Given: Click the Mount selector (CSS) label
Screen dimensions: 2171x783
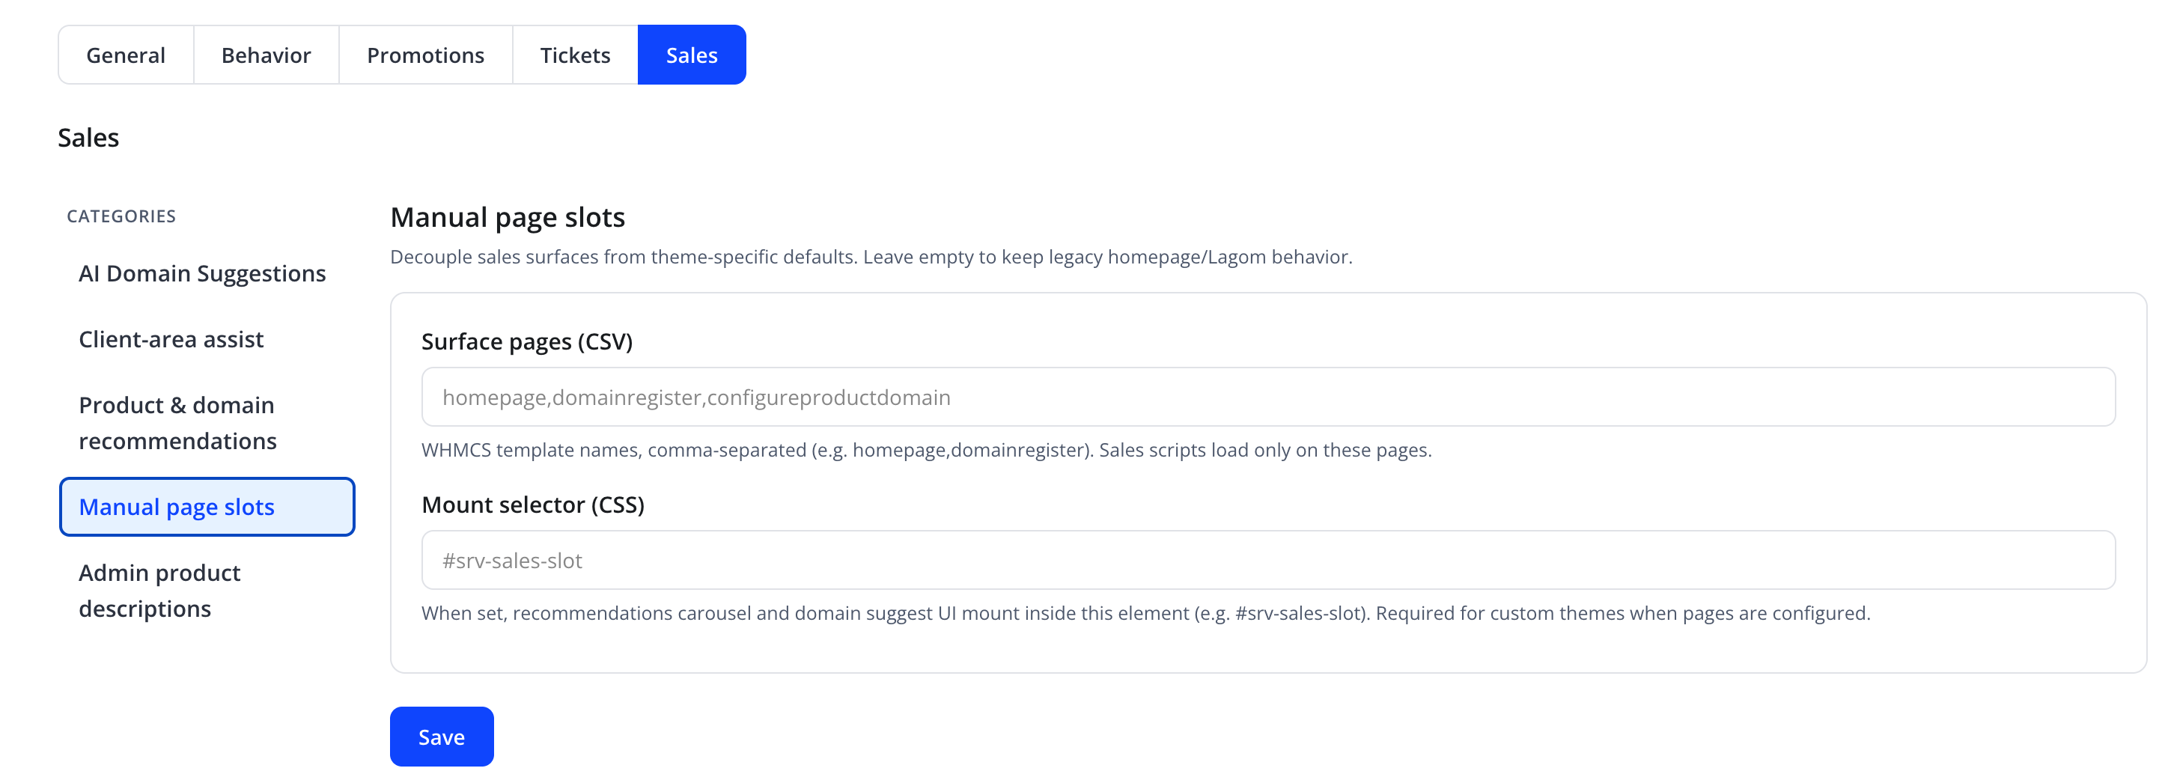Looking at the screenshot, I should pos(532,504).
